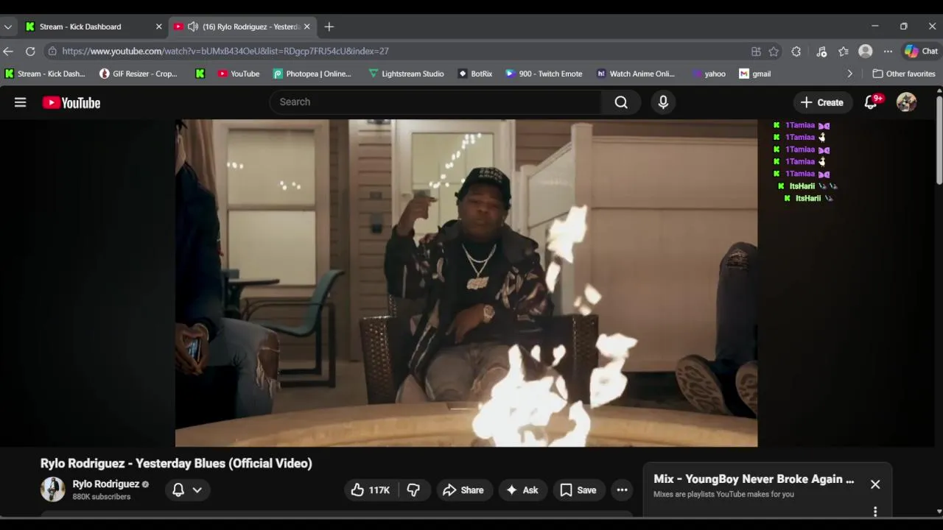
Task: Click the search magnifier button
Action: point(621,102)
